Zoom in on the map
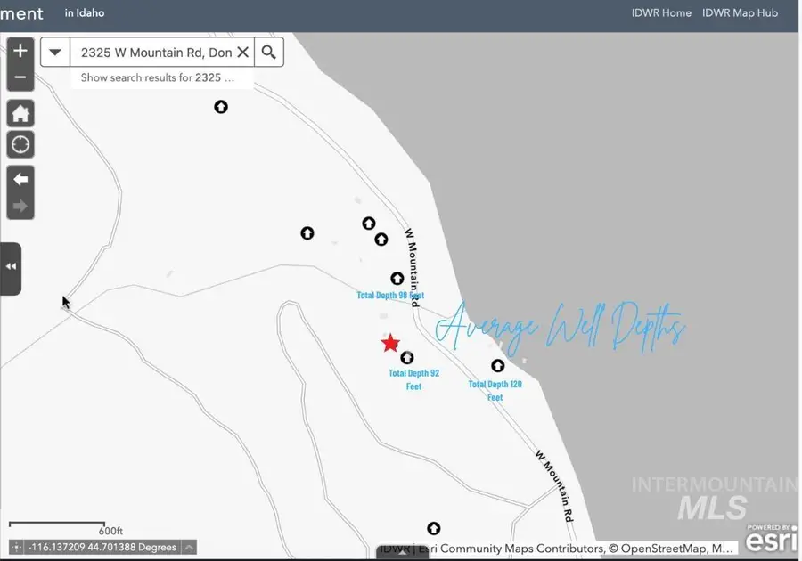802x561 pixels. coord(20,51)
